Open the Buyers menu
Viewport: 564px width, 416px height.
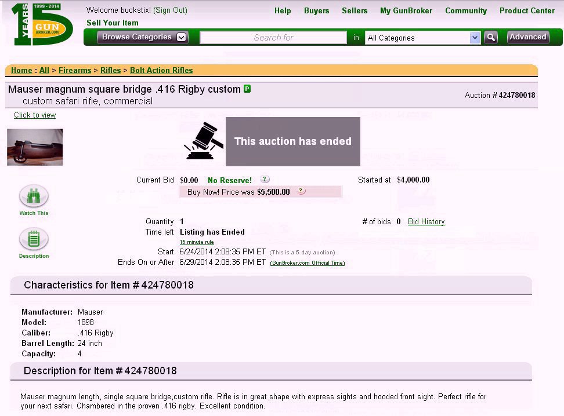pyautogui.click(x=317, y=11)
